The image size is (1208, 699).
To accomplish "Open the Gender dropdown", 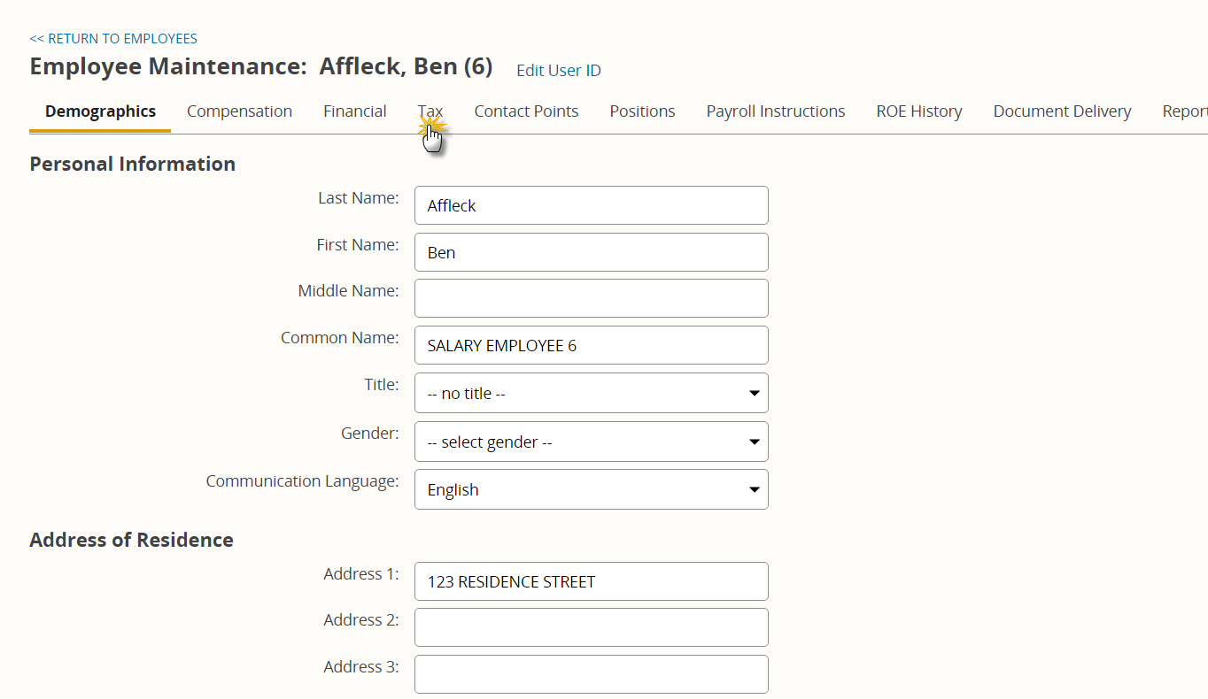I will tap(591, 442).
